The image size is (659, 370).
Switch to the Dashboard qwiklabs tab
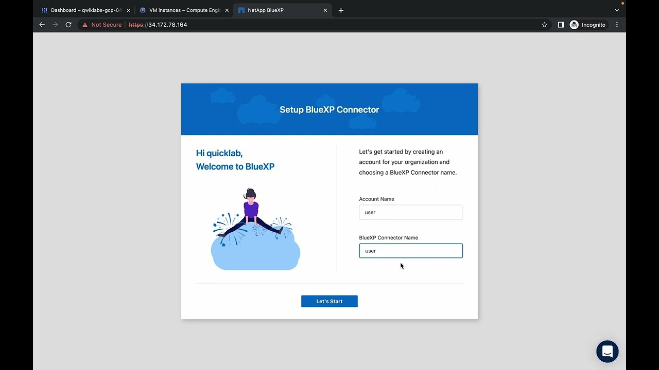(x=86, y=10)
